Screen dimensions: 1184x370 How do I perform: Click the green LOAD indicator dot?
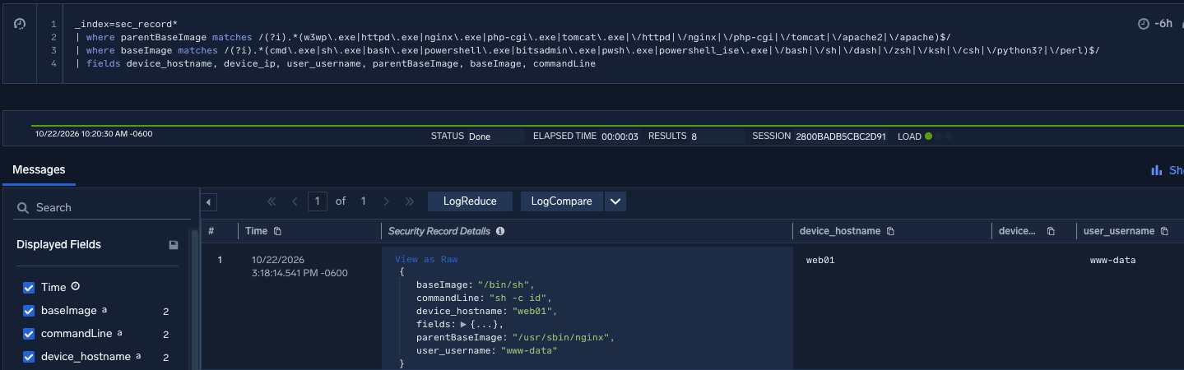coord(929,136)
